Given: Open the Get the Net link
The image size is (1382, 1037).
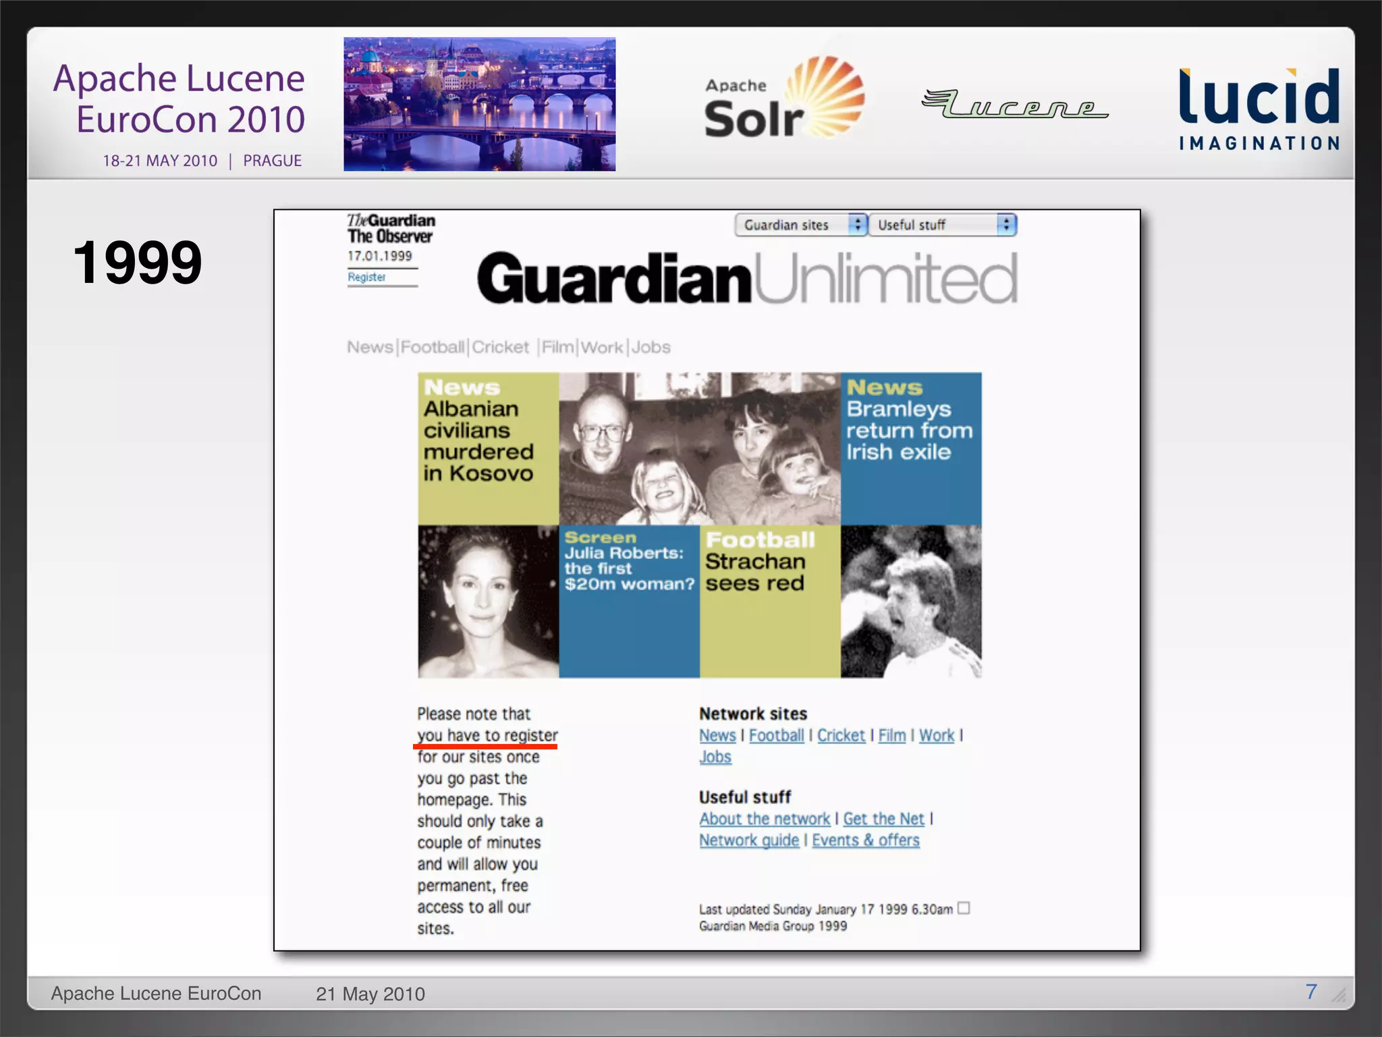Looking at the screenshot, I should click(883, 819).
